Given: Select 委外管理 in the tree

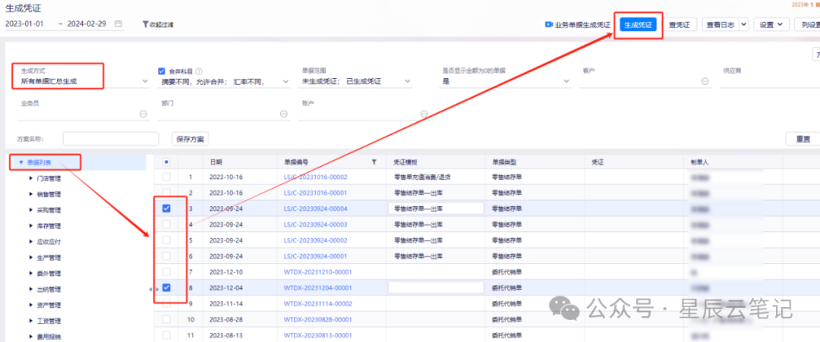Looking at the screenshot, I should point(49,273).
